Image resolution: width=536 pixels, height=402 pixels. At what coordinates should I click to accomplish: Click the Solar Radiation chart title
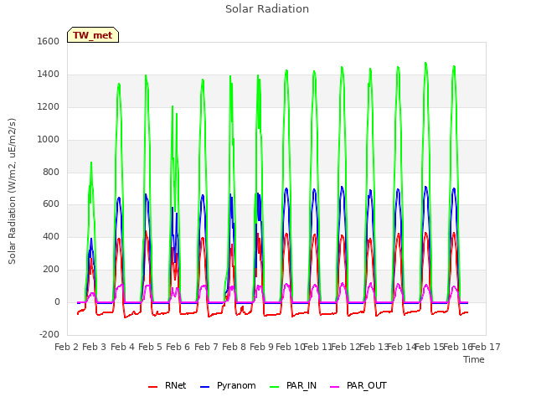pos(267,9)
